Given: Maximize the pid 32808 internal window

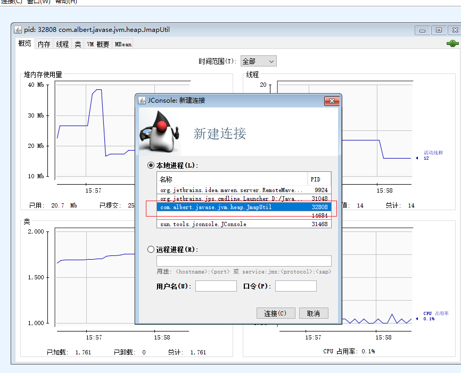Looking at the screenshot, I should (x=439, y=30).
